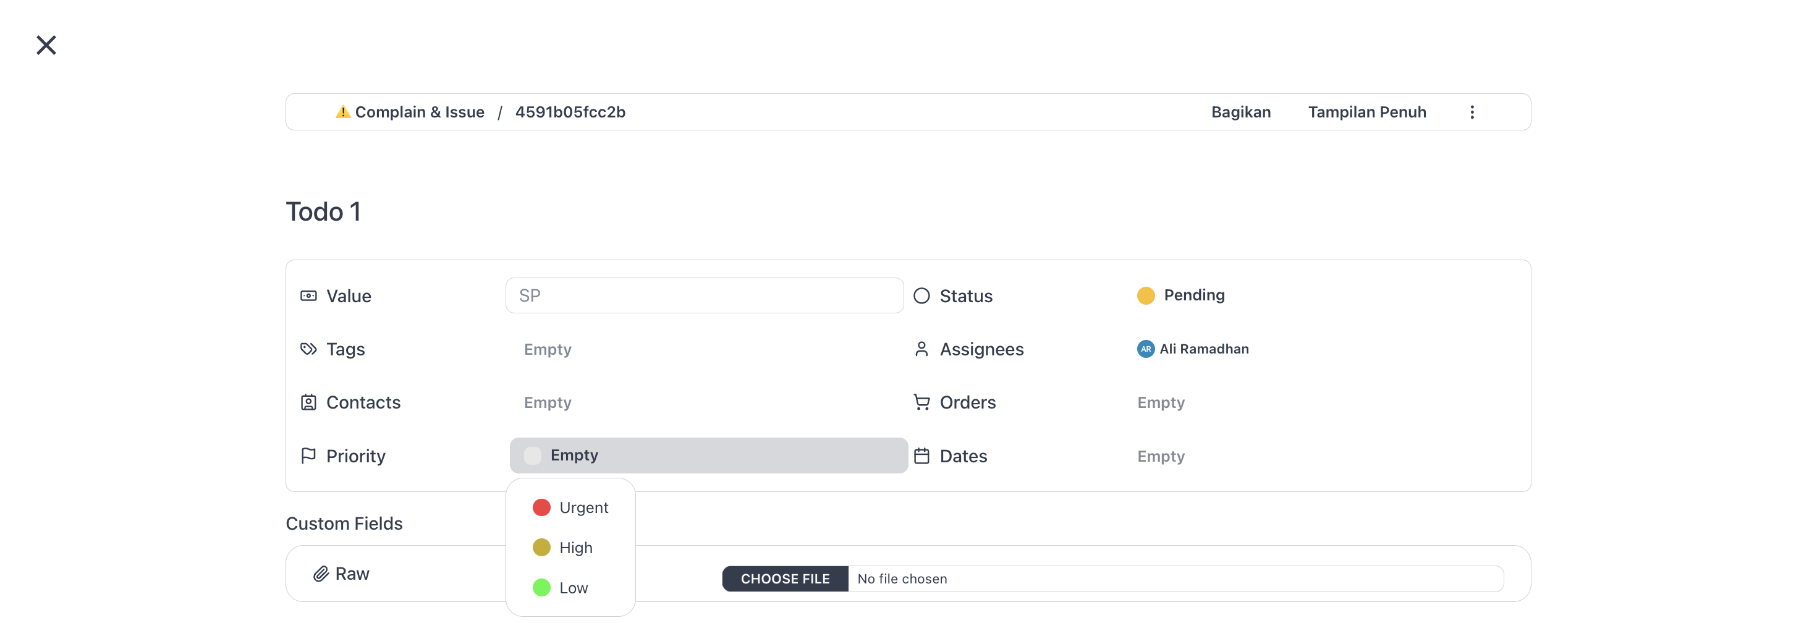The image size is (1817, 623).
Task: Click the Raw custom field label
Action: [352, 574]
